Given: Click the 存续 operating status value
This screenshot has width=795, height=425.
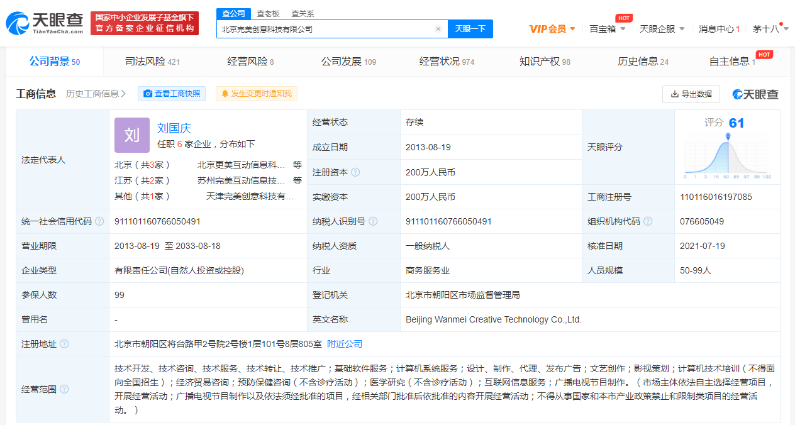Looking at the screenshot, I should pyautogui.click(x=414, y=122).
